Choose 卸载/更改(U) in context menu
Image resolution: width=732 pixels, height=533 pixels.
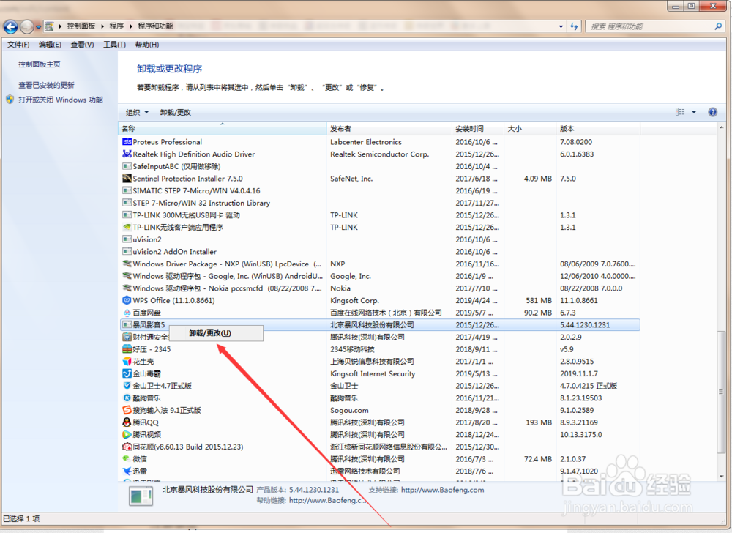[x=216, y=333]
